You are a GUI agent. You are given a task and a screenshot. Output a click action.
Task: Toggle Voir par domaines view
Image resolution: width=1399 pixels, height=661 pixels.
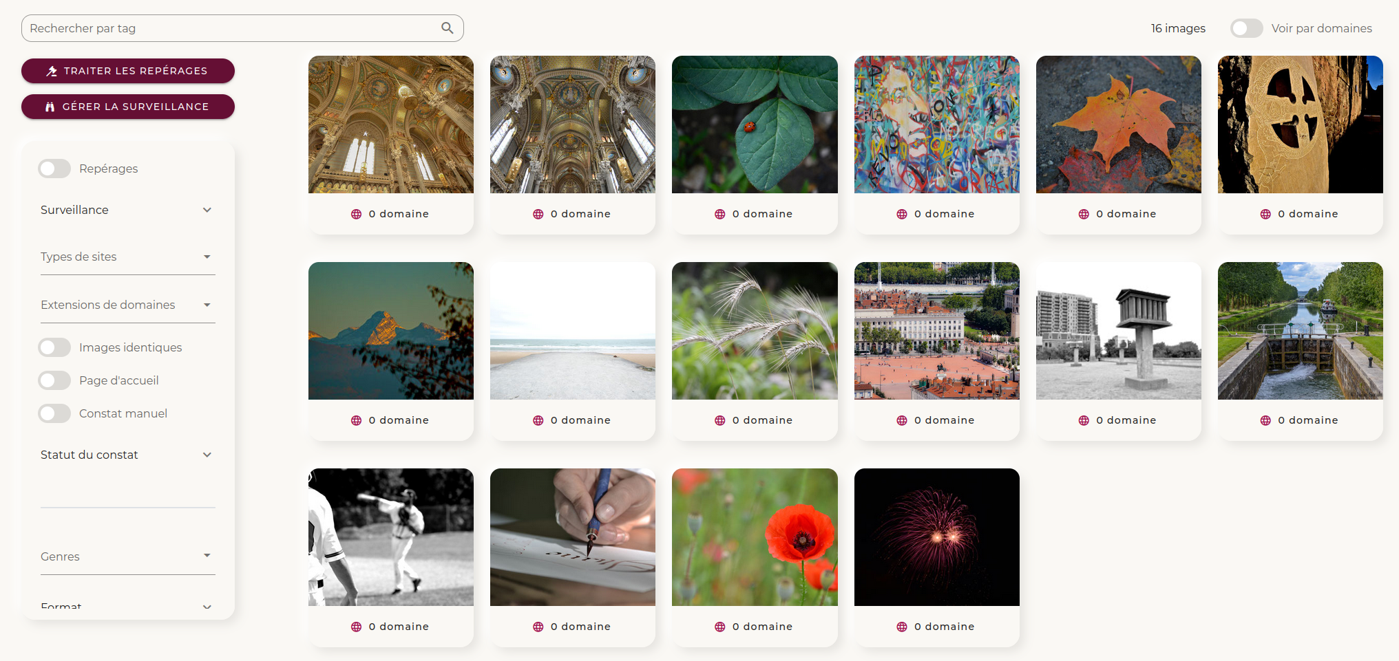click(1247, 28)
